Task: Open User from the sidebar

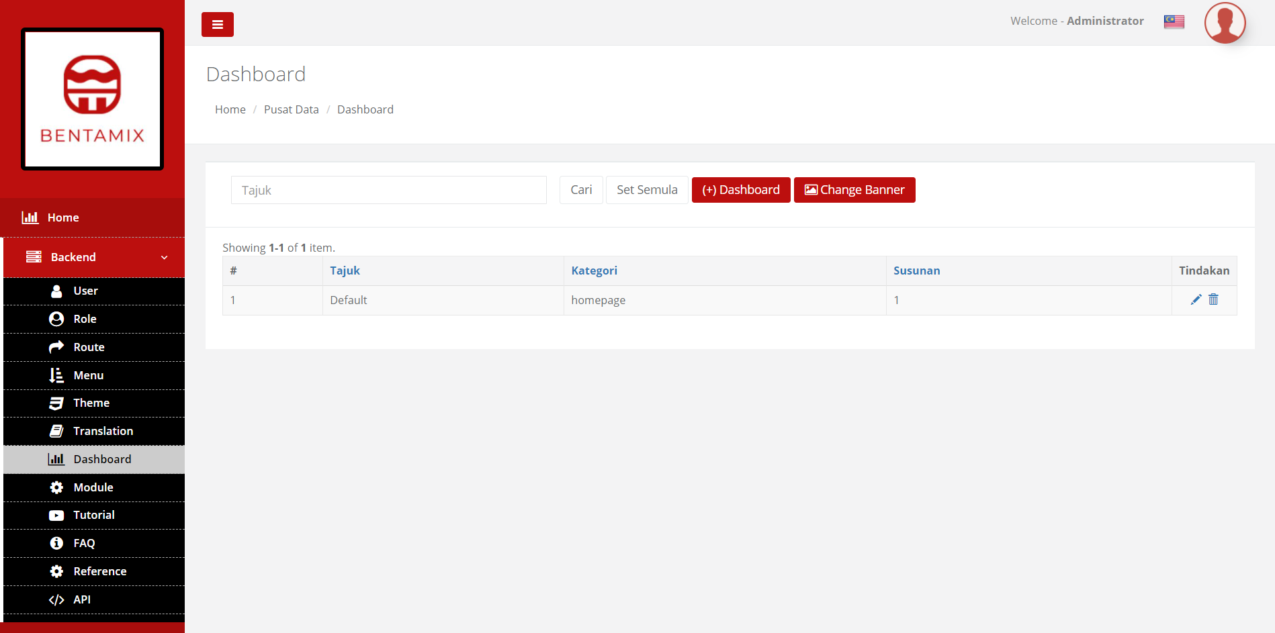Action: [x=85, y=291]
